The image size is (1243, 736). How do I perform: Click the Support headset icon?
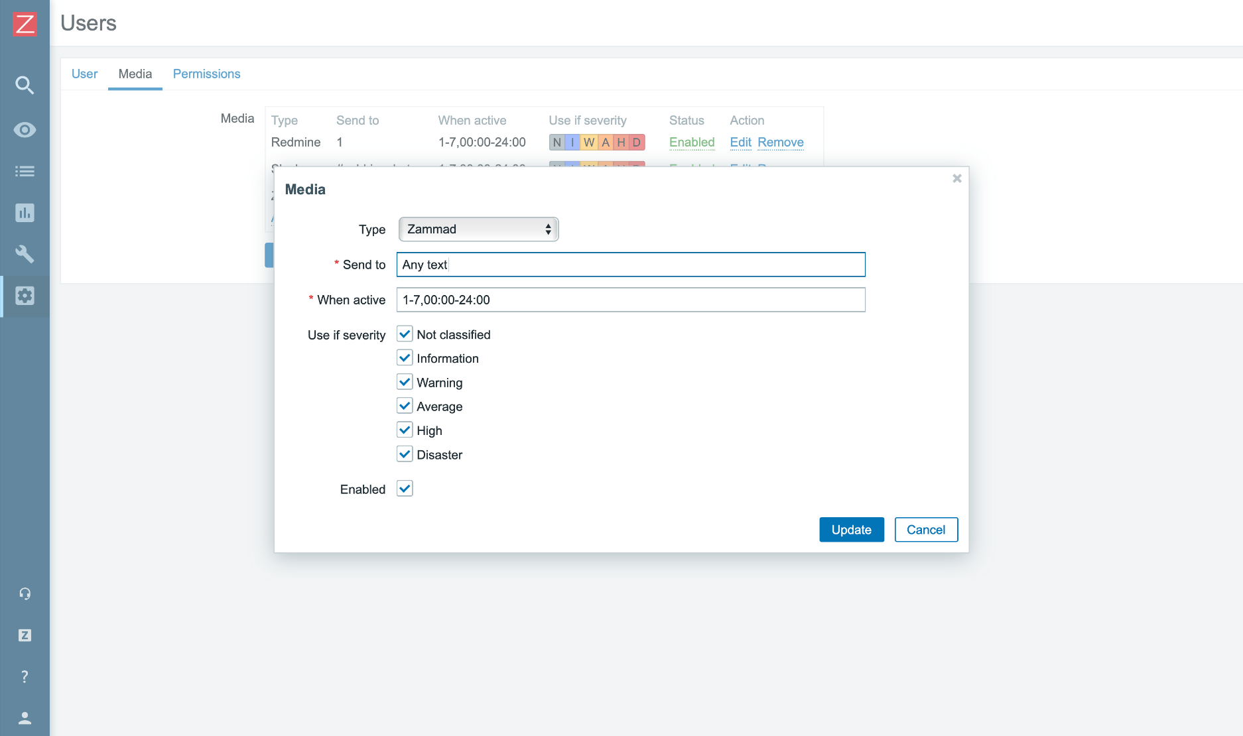[x=25, y=593]
